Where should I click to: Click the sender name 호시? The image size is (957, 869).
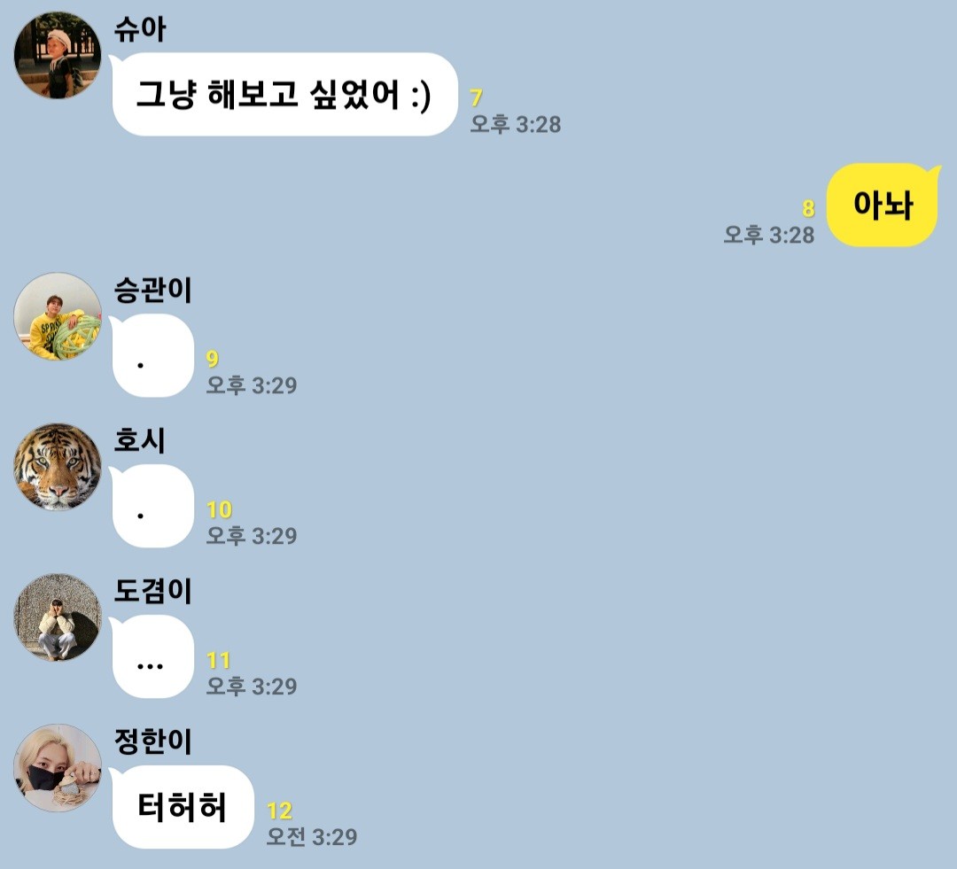[140, 440]
